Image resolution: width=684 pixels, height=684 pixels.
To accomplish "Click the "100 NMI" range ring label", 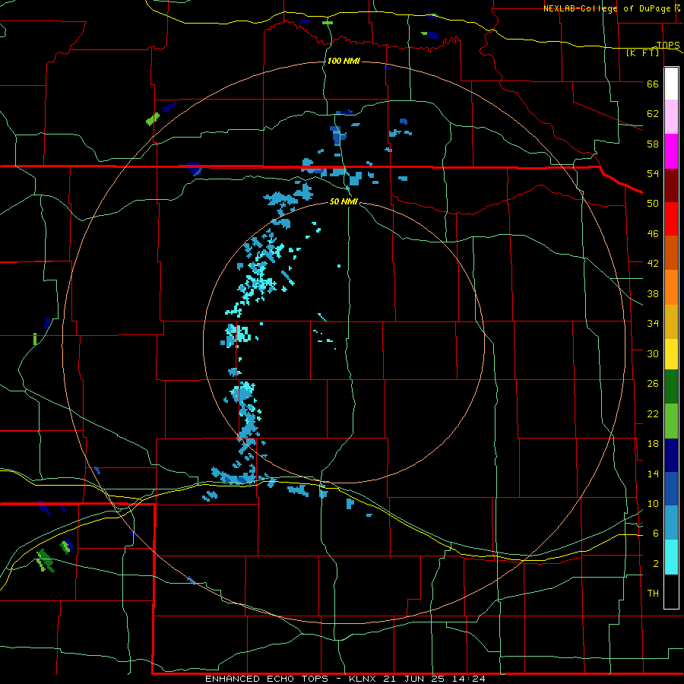I will click(344, 61).
